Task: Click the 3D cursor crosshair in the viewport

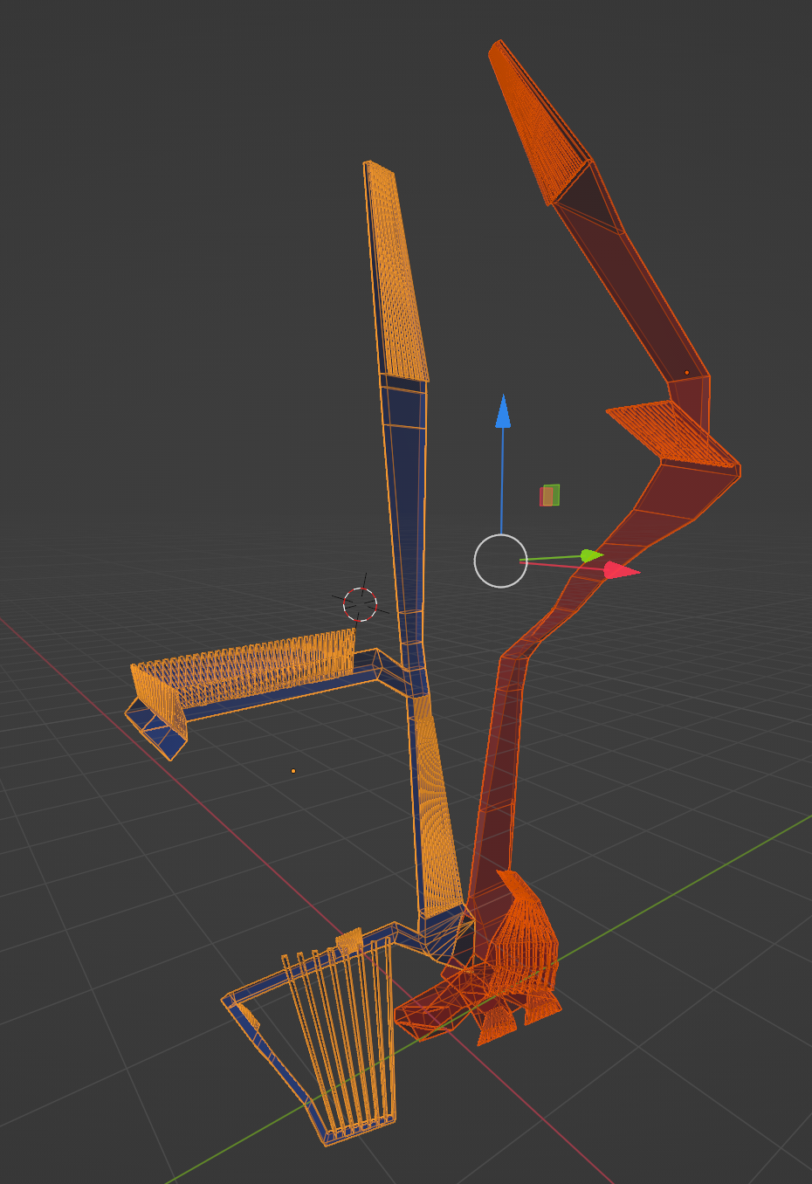Action: 358,602
